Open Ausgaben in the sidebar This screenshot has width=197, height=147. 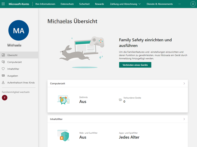(x=19, y=76)
